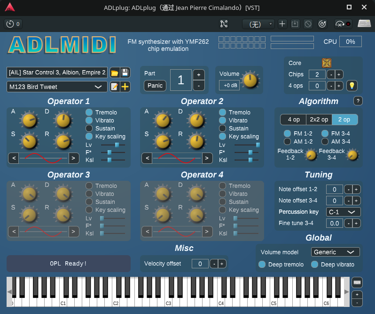Switch algorithm to the 4 op tab
Image resolution: width=375 pixels, height=314 pixels.
click(x=293, y=120)
